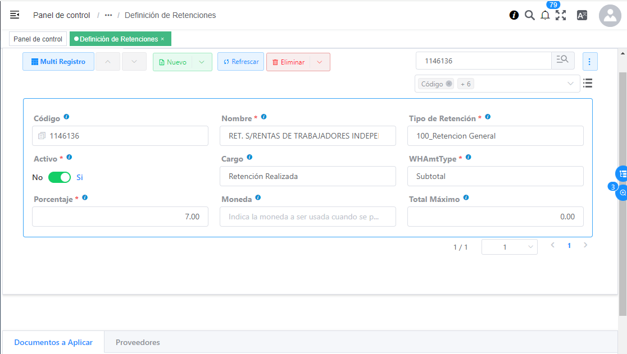This screenshot has height=354, width=627.
Task: Click the Si label of Activo
Action: 80,177
